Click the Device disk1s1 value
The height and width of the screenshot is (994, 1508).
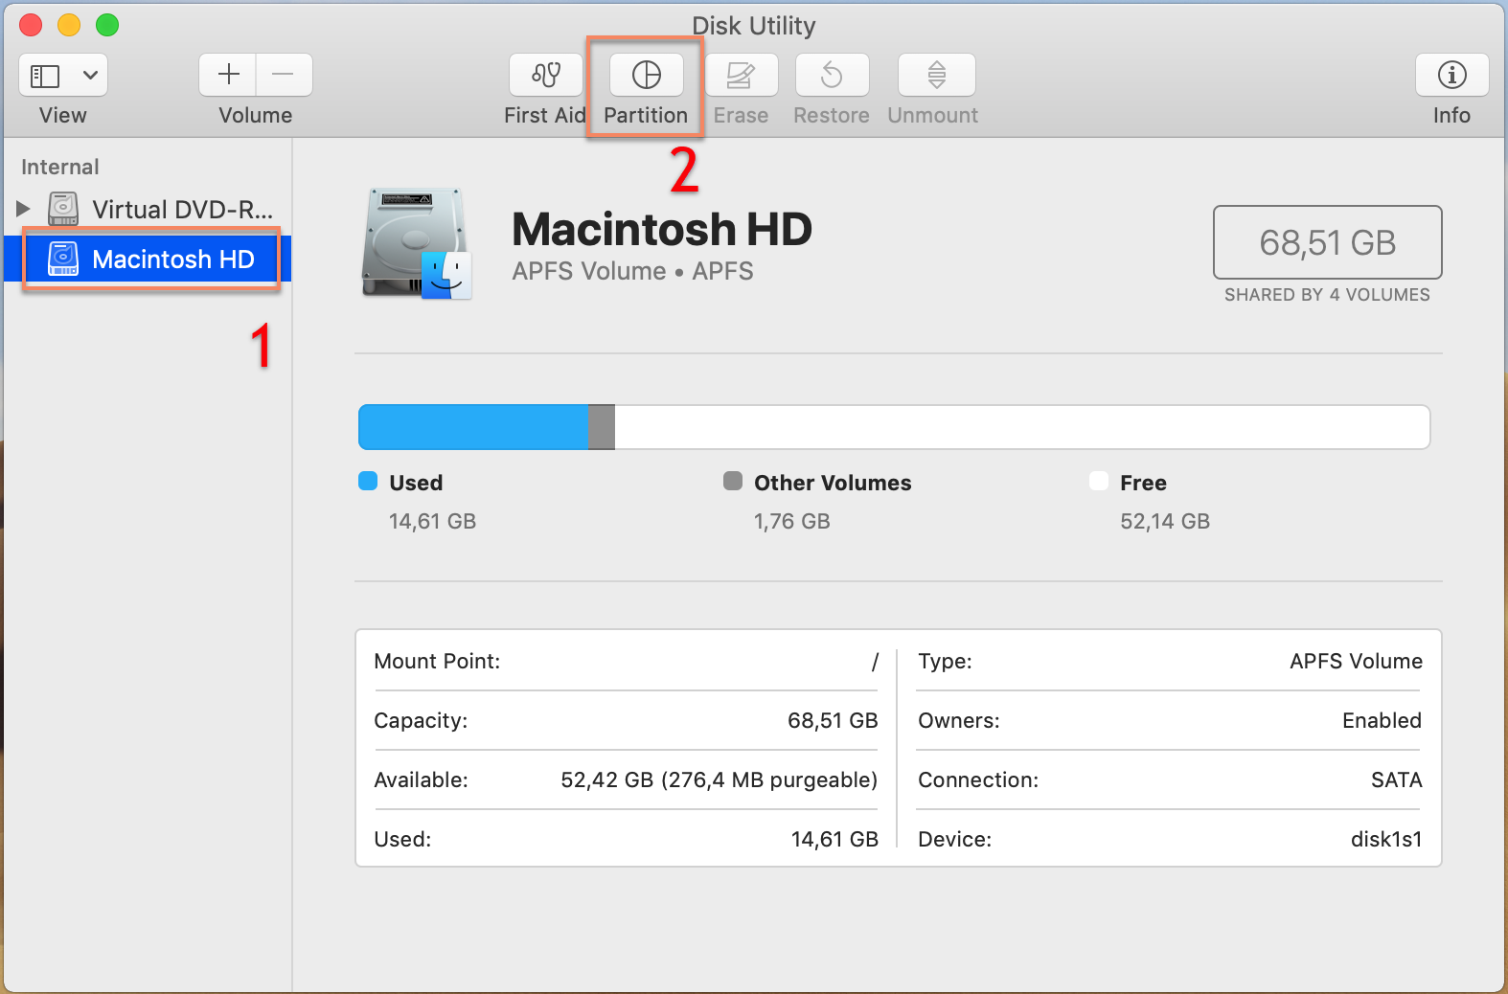1386,839
